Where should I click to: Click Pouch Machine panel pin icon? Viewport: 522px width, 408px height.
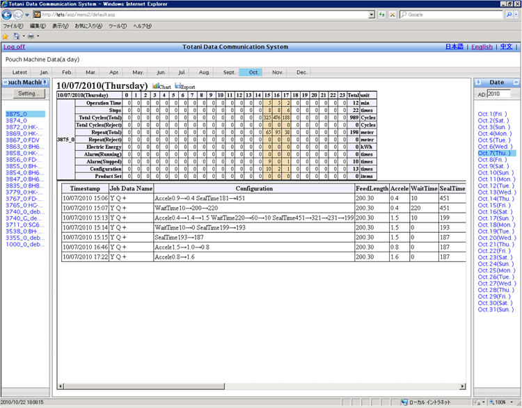tap(45, 82)
